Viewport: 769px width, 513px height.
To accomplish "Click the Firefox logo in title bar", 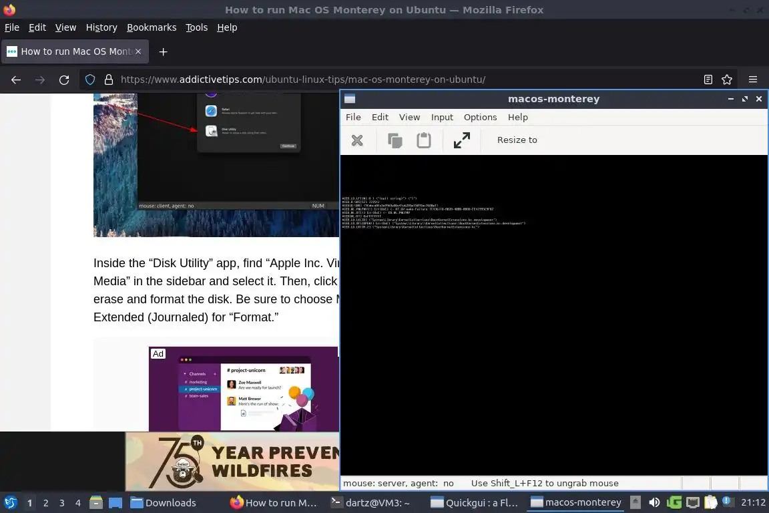I will tap(9, 9).
